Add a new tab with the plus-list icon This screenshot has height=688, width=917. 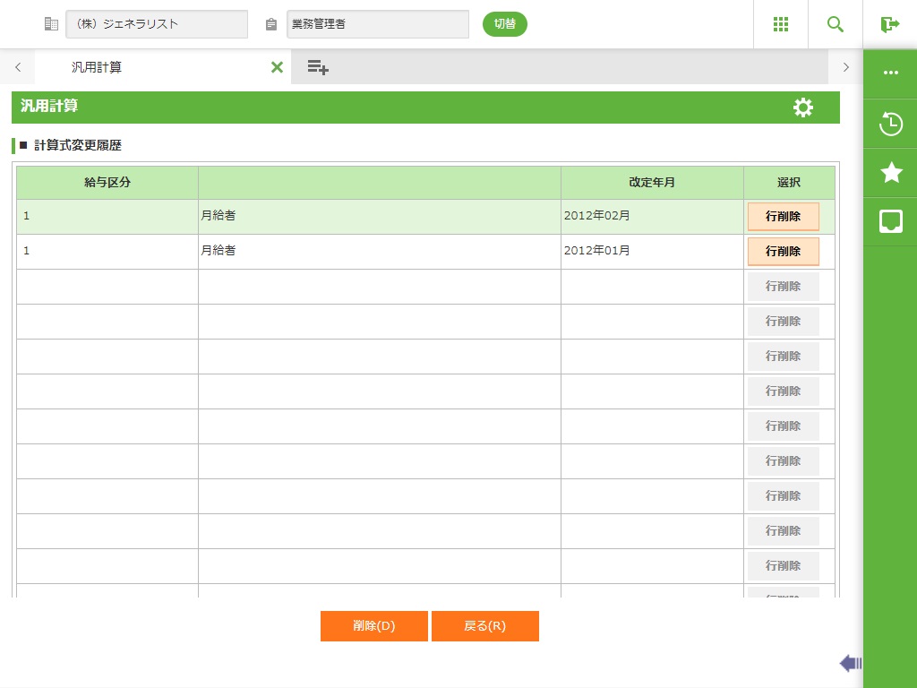318,67
